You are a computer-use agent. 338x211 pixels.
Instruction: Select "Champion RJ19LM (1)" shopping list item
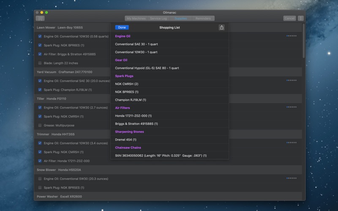point(169,100)
